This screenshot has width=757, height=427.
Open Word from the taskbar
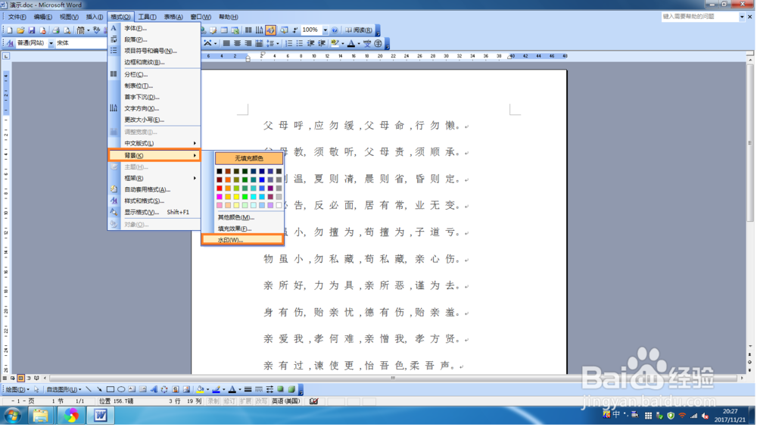[101, 416]
